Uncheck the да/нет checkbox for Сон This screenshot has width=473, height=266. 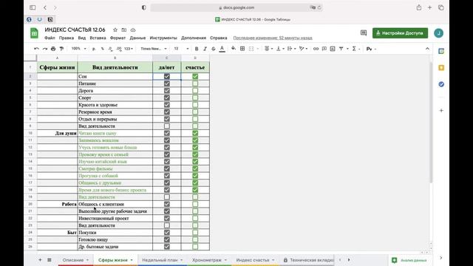click(x=167, y=76)
